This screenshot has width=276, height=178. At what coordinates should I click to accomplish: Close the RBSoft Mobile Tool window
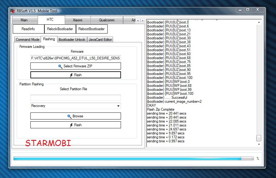click(x=258, y=10)
